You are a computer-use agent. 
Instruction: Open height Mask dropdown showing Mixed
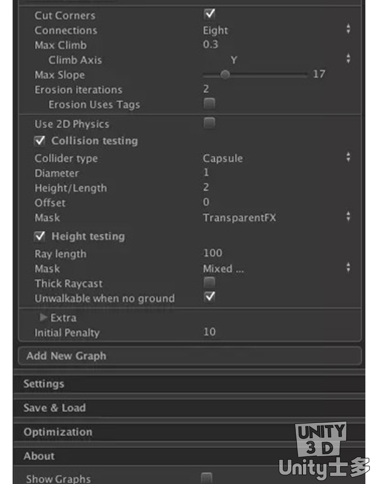[x=277, y=269]
